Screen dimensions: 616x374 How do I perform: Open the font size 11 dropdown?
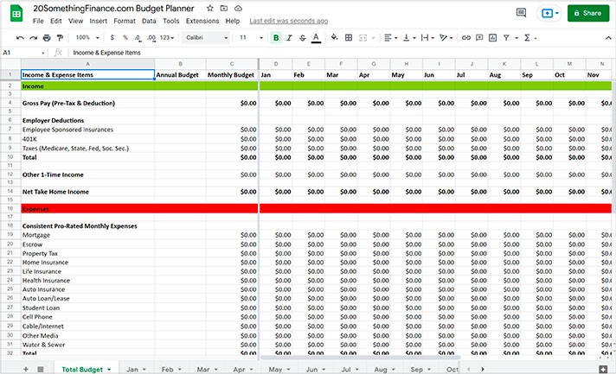tap(251, 38)
